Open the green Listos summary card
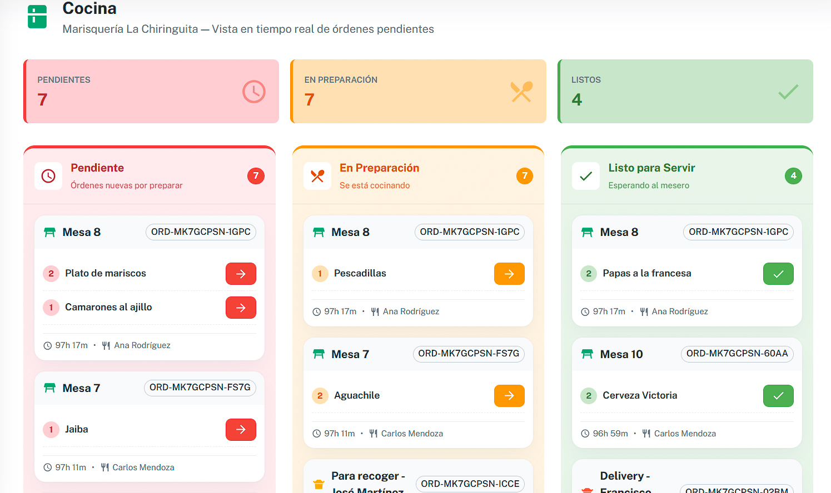The image size is (831, 493). coord(685,91)
